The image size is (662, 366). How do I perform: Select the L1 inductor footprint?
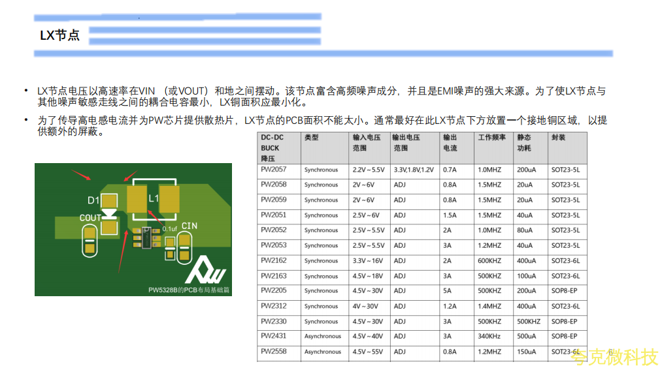click(x=153, y=200)
